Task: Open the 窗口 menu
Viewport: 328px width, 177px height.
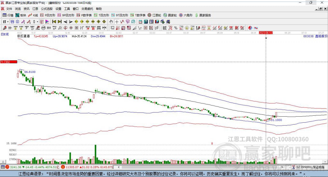Action: pos(76,9)
